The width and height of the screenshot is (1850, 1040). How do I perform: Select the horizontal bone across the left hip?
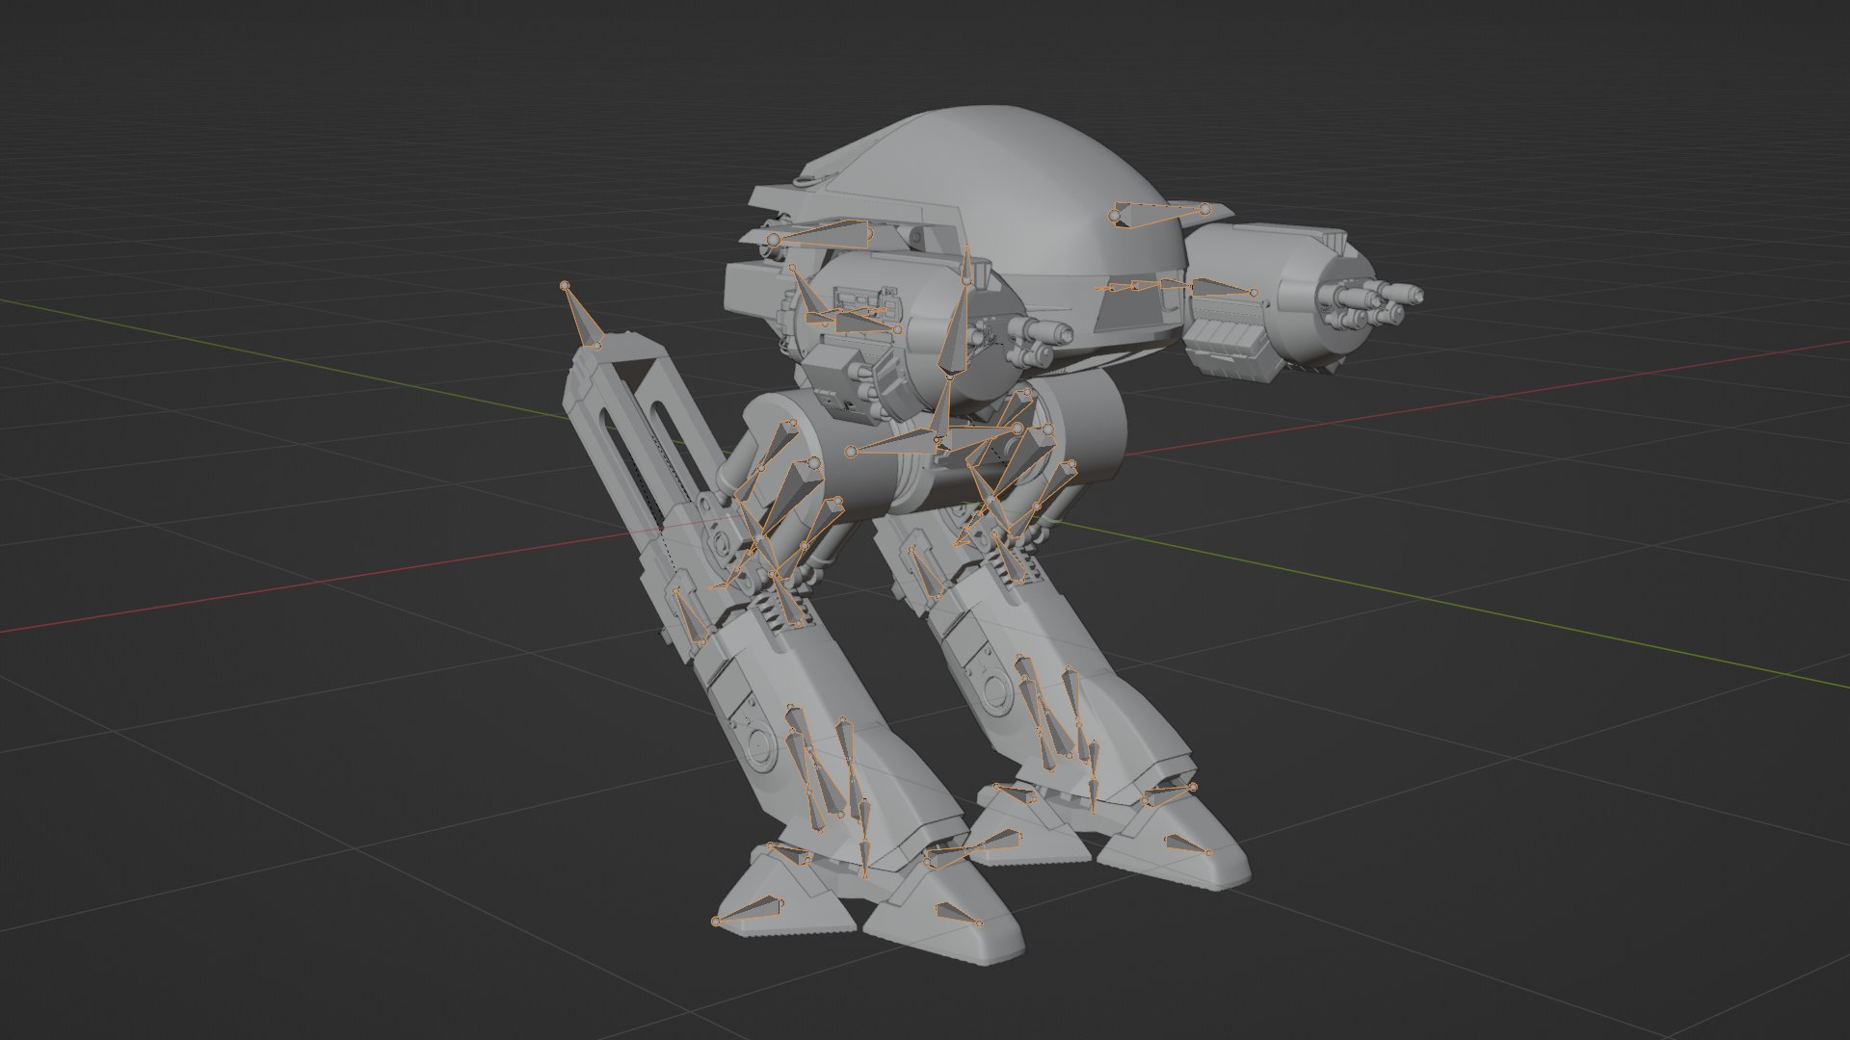click(x=896, y=442)
